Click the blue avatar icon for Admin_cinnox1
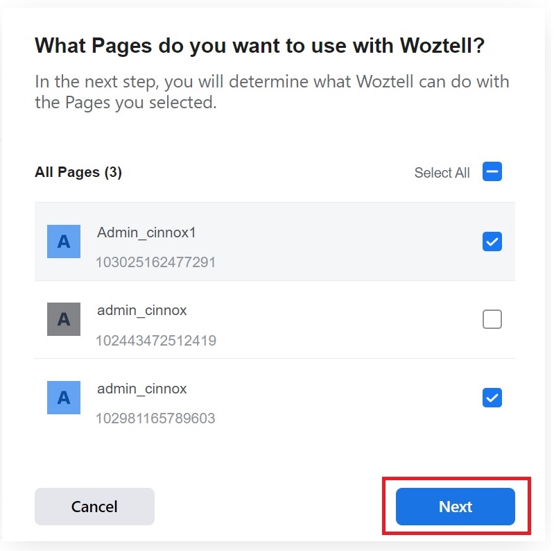The width and height of the screenshot is (554, 551). point(64,241)
